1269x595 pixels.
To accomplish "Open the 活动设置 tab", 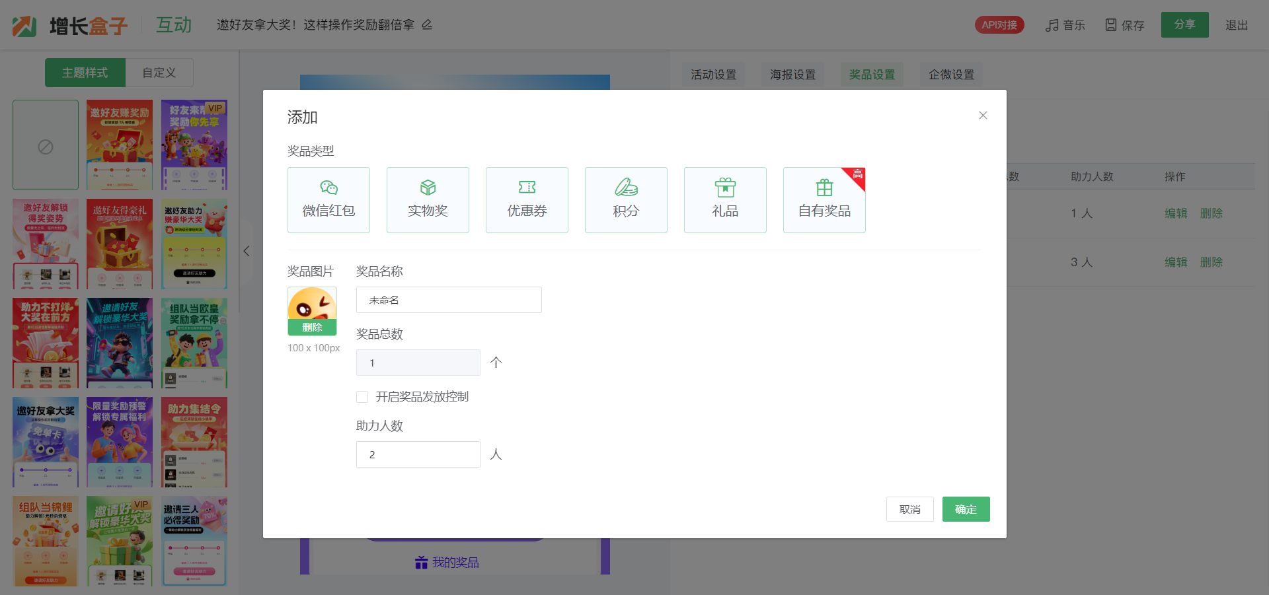I will click(713, 75).
